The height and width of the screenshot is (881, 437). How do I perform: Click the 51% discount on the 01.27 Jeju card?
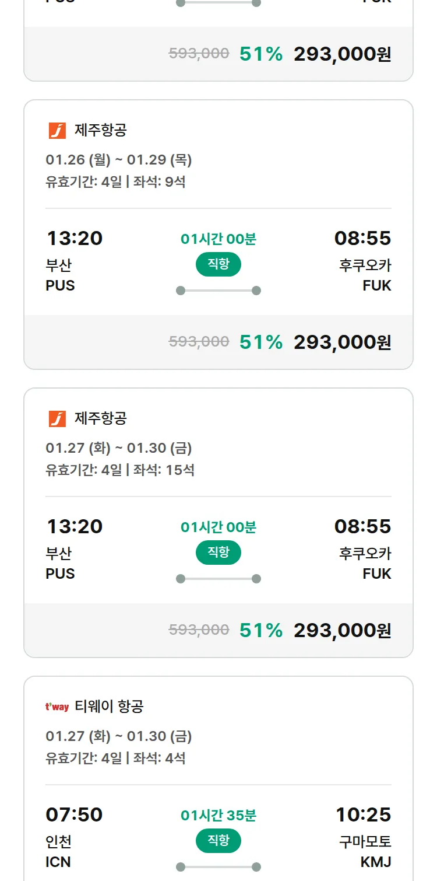[x=260, y=631]
